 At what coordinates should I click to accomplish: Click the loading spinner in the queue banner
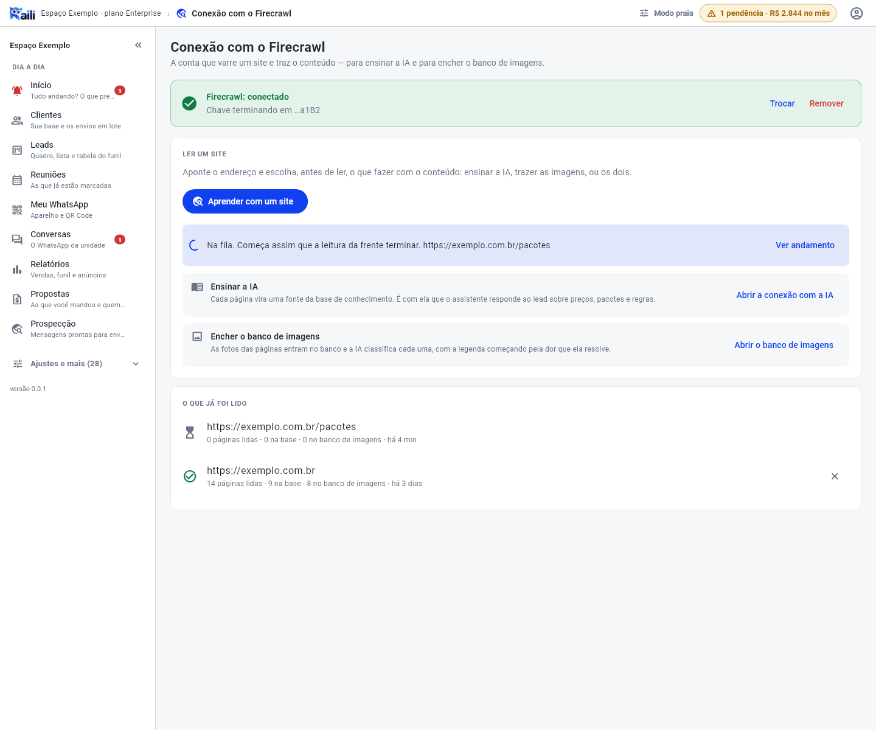pyautogui.click(x=194, y=245)
